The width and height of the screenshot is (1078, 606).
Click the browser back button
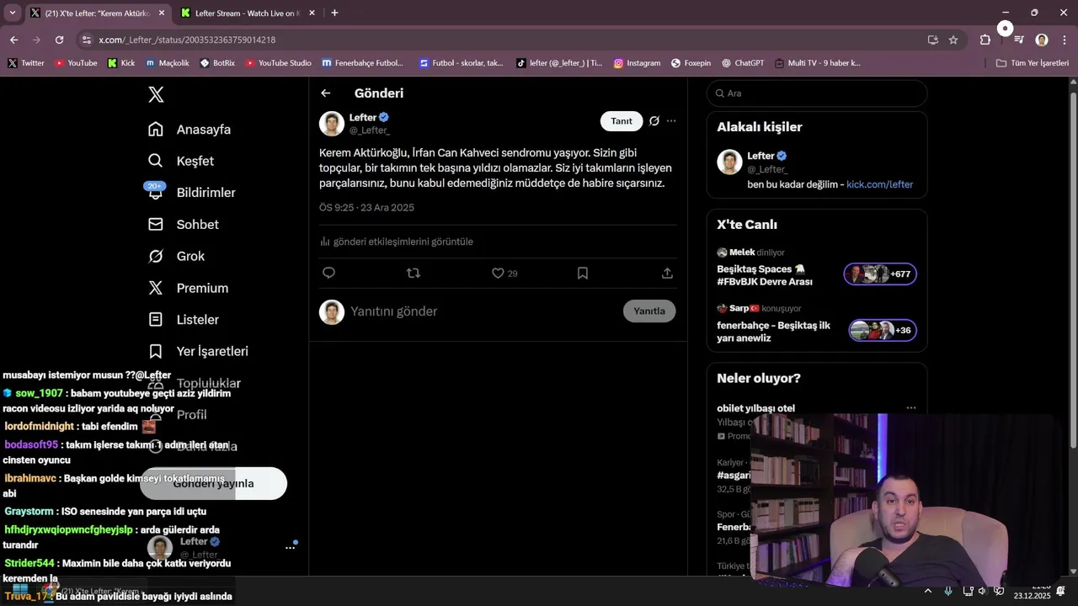13,40
